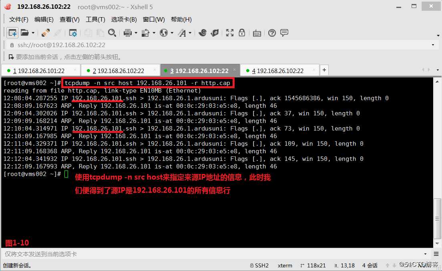The image size is (442, 271).
Task: Click the Connect plug icon
Action: click(x=46, y=33)
